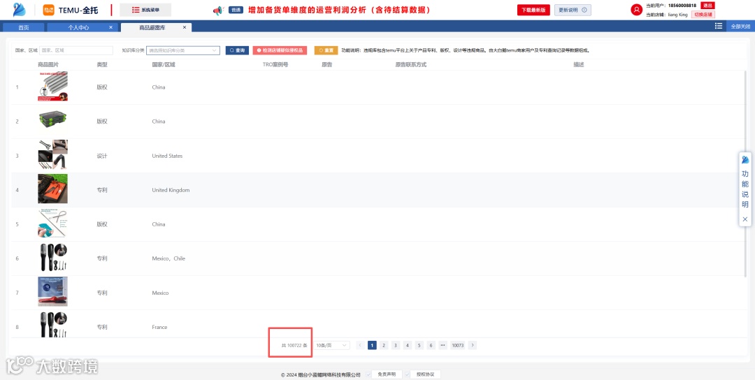The height and width of the screenshot is (380, 755).
Task: Select the 商品避雷库 tab
Action: [152, 27]
